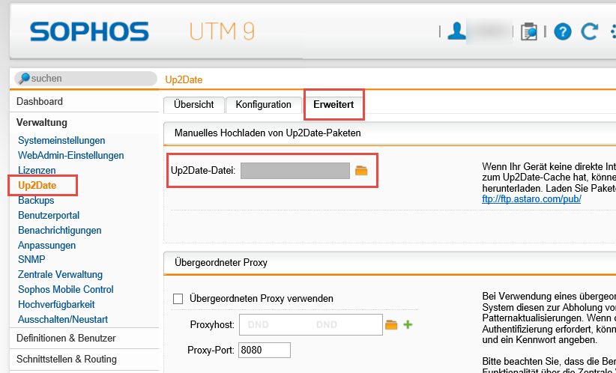This screenshot has width=616, height=373.
Task: Collapse the Verwaltung menu section
Action: [42, 123]
